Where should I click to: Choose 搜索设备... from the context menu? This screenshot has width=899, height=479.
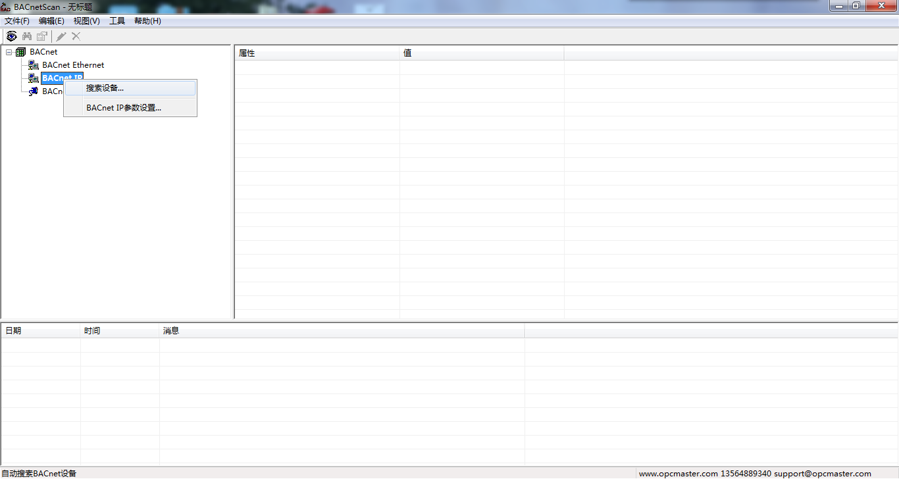tap(105, 88)
